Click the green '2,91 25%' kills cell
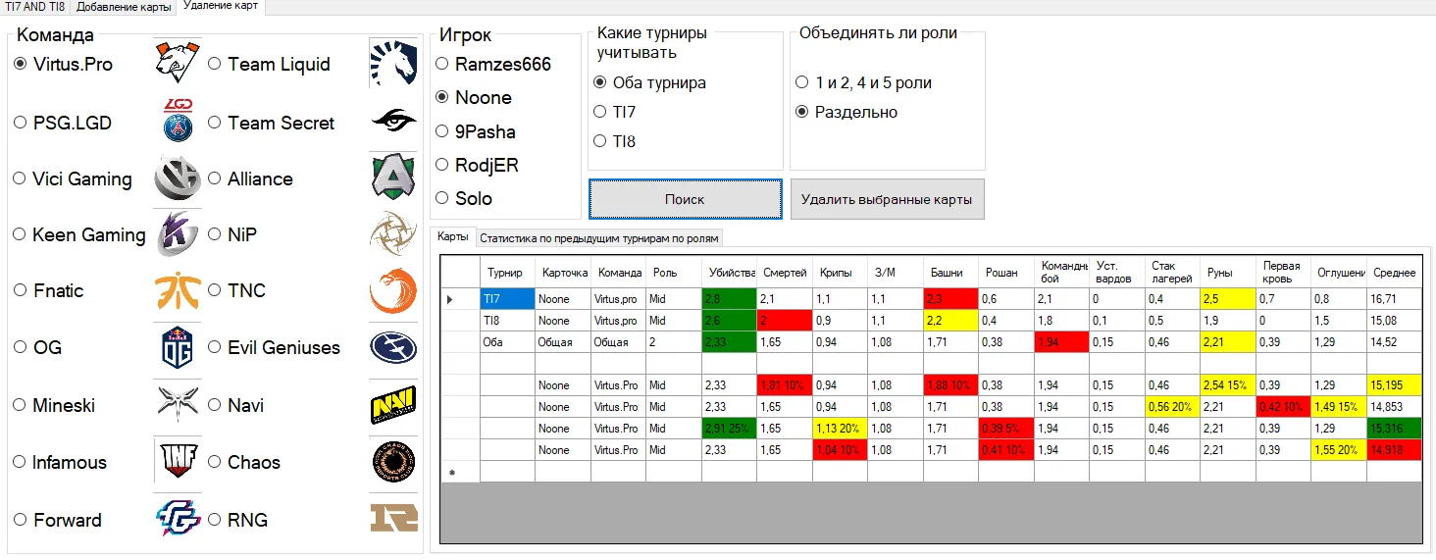The height and width of the screenshot is (560, 1436). tap(730, 429)
